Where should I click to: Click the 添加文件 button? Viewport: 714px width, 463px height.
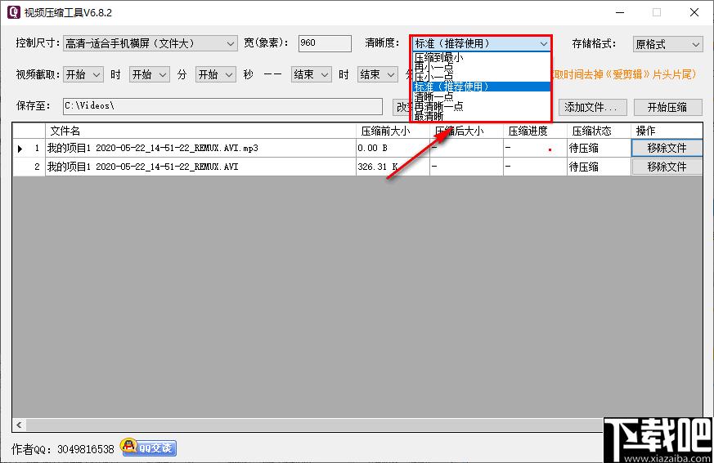click(592, 107)
